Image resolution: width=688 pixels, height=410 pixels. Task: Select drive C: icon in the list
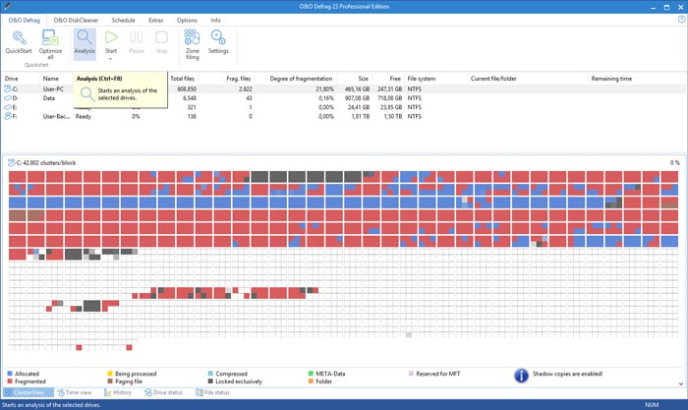coord(8,88)
